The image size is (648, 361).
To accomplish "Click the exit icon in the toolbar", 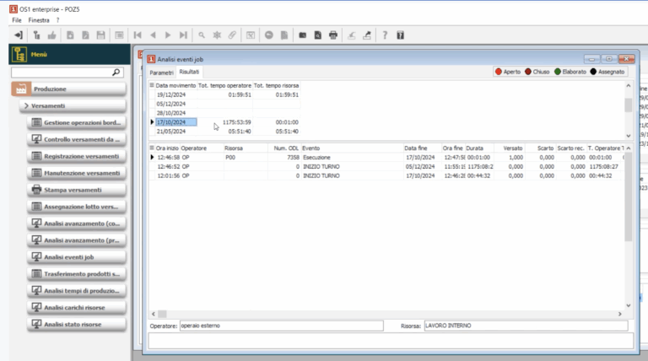I will pyautogui.click(x=19, y=35).
